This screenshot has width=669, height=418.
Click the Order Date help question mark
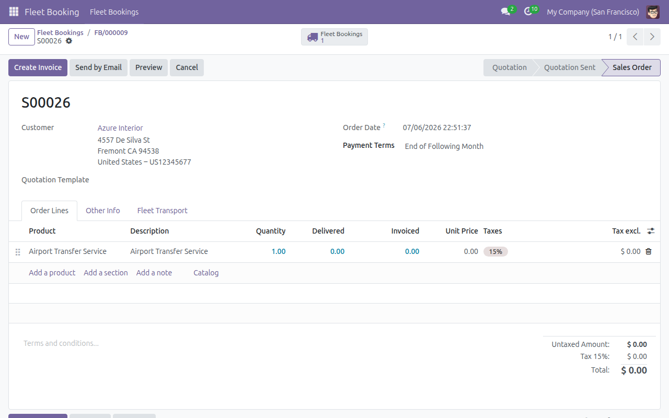click(384, 125)
